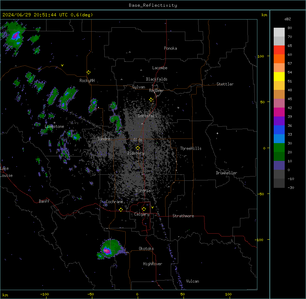The width and height of the screenshot is (306, 299).
Task: Click the Limestone label
Action: point(54,126)
